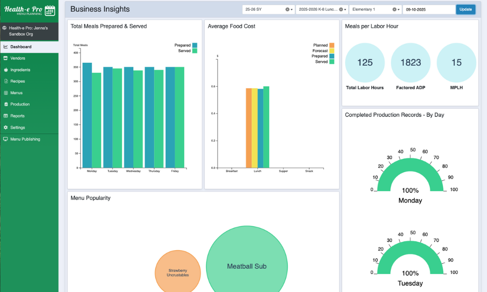Clear the 25-26 SY selection with its X
Viewport: 487px width, 292px height.
(287, 9)
